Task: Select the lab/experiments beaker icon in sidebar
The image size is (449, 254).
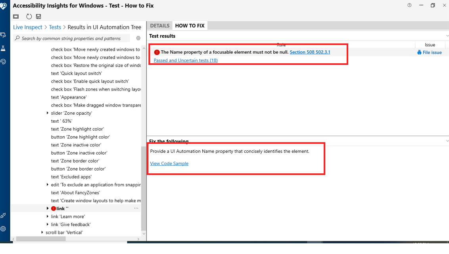Action: pos(4,48)
